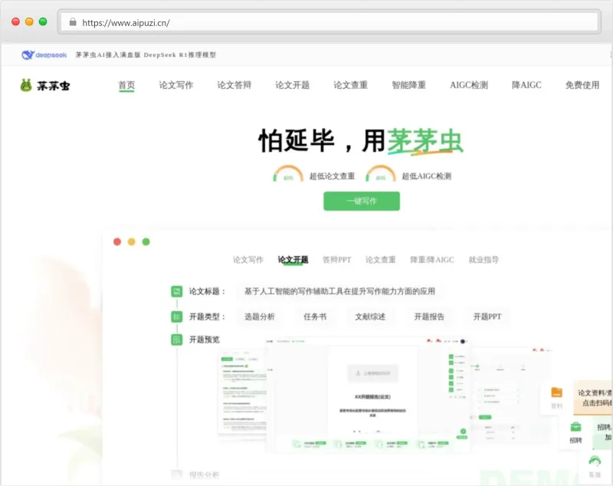Open 论文查重 in top navigation

click(x=350, y=85)
